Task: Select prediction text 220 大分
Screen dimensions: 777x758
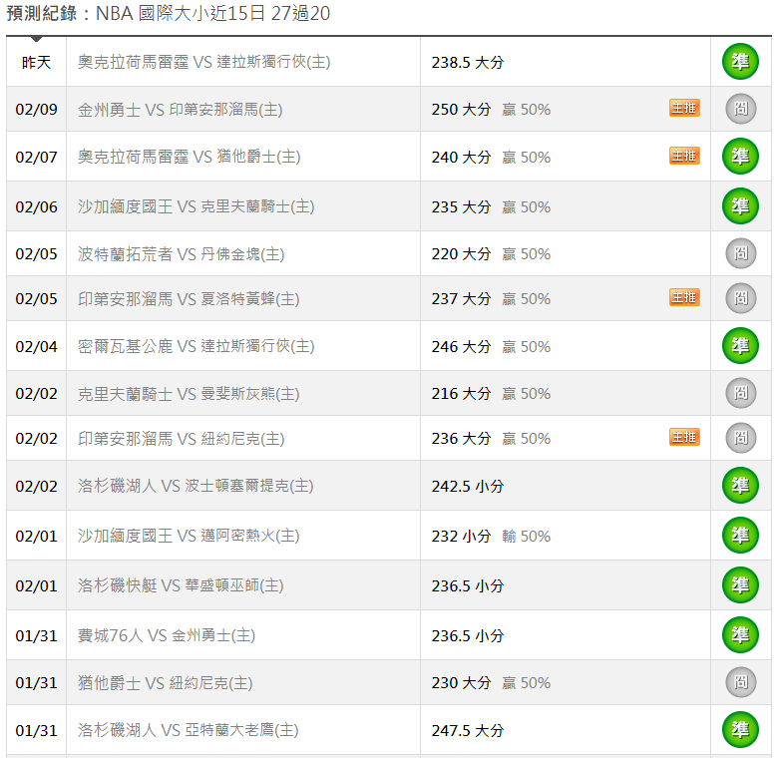Action: 461,254
